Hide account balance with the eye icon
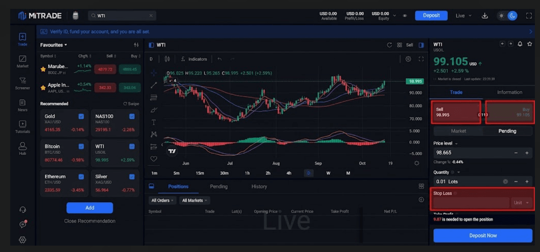Screen dimensions: 540x252 coord(405,16)
